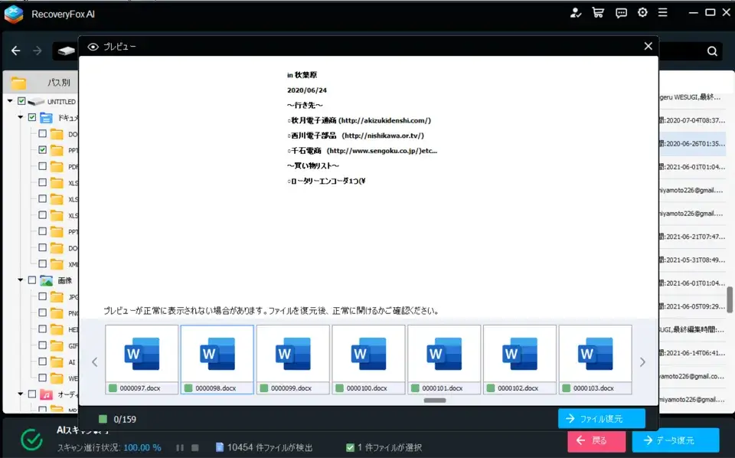Collapse the ドキュメント tree node
Image resolution: width=735 pixels, height=458 pixels.
coord(21,117)
